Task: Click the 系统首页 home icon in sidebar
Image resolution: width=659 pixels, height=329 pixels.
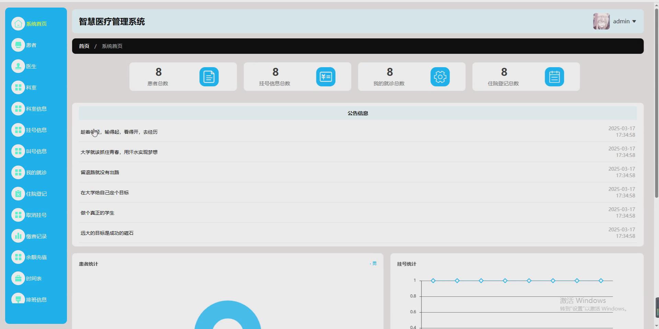Action: point(18,24)
